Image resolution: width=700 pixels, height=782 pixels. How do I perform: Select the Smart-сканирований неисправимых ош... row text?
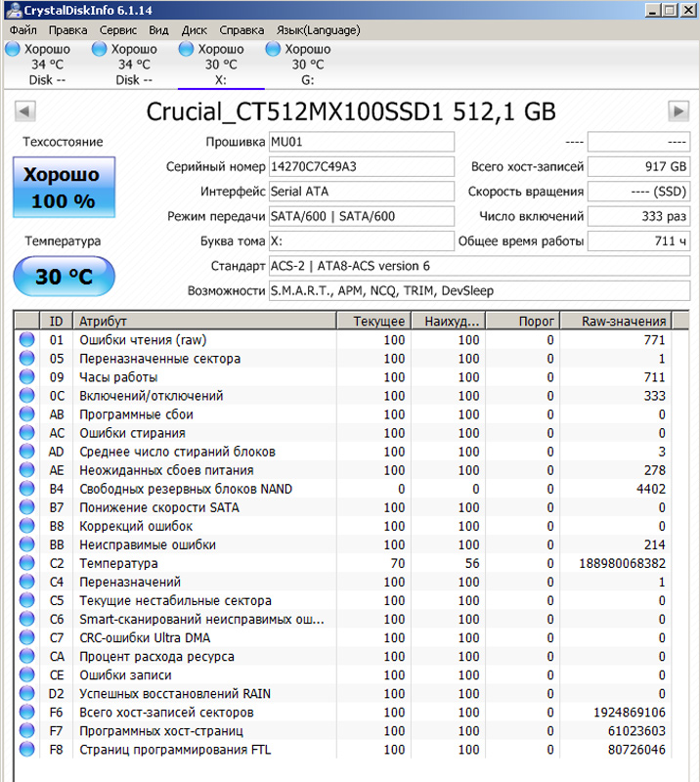pos(201,619)
